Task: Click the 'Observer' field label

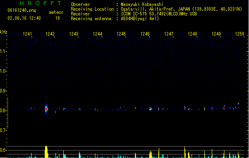Action: [x=80, y=4]
